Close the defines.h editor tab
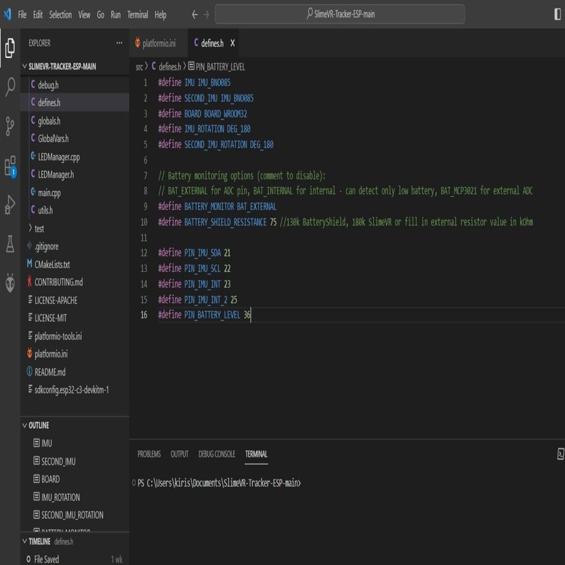565x565 pixels. (x=232, y=43)
